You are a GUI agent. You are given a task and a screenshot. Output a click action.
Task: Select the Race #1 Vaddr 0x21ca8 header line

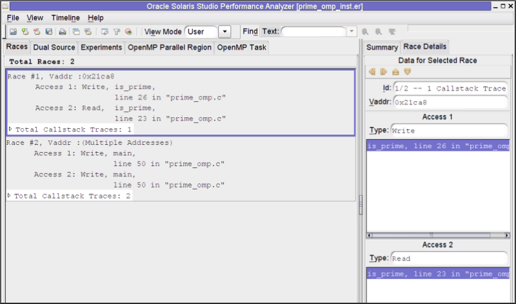(61, 76)
